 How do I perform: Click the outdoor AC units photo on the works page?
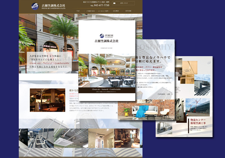click(x=165, y=128)
